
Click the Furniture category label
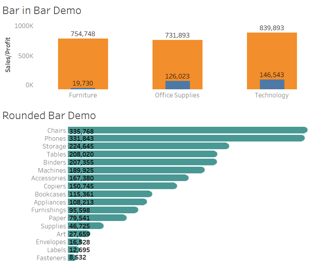(83, 95)
